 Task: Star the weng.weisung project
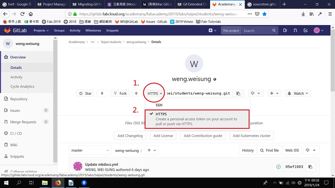tap(85, 93)
